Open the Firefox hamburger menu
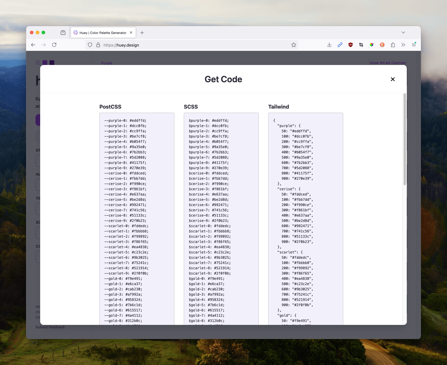The image size is (447, 365). [414, 44]
